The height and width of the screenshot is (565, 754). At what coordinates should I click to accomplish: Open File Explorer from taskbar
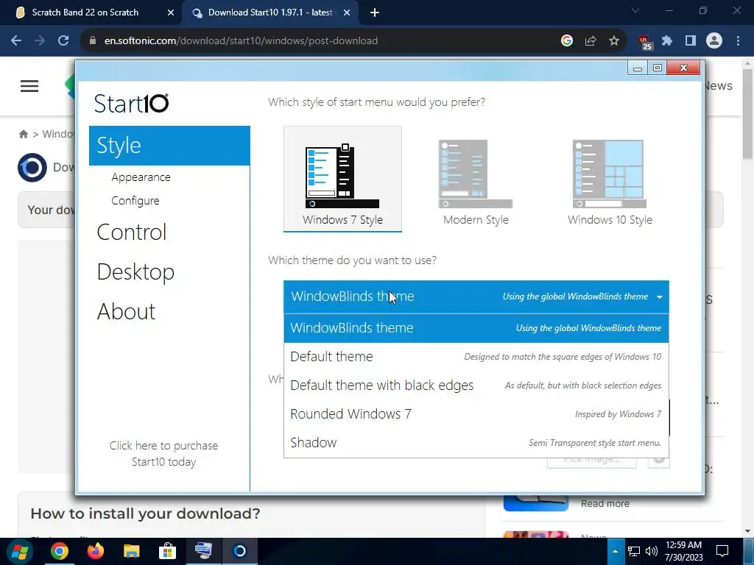[131, 552]
